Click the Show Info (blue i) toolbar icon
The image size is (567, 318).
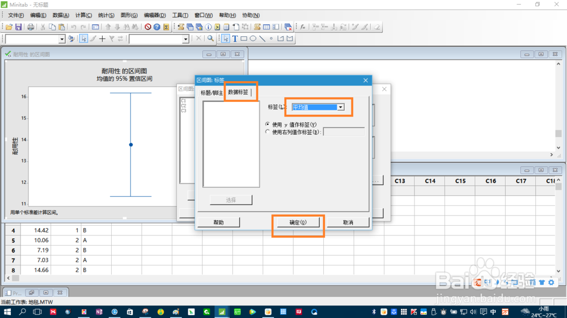coord(208,27)
